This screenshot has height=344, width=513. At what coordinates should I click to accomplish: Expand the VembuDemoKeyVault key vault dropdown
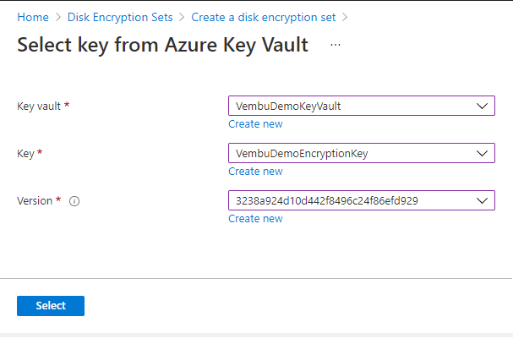click(x=355, y=106)
